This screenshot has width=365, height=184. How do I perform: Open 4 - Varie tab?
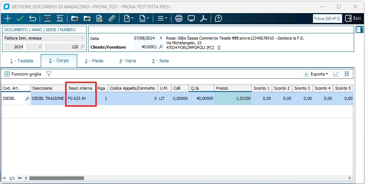[x=128, y=61]
